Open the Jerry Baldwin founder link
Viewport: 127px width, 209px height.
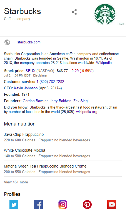click(x=60, y=101)
